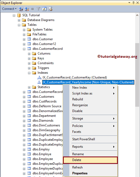This screenshot has height=177, width=140.
Task: Select Reorganize in the context menu
Action: pyautogui.click(x=90, y=105)
